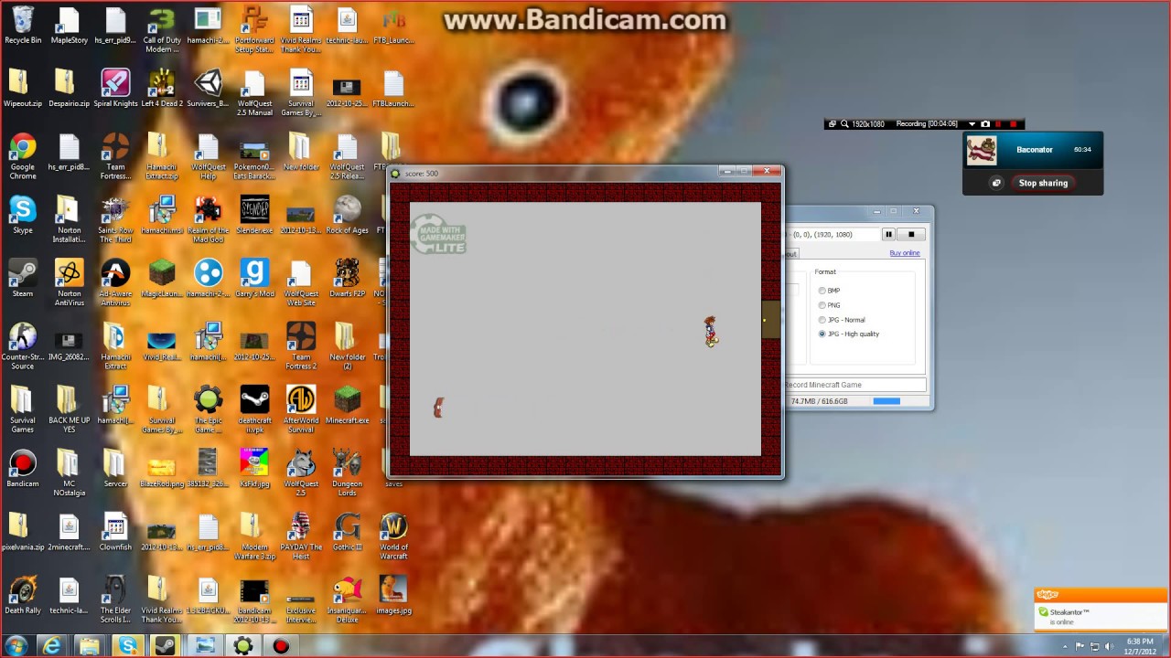Switch to Skype in the taskbar
Image resolution: width=1171 pixels, height=658 pixels.
(x=128, y=646)
